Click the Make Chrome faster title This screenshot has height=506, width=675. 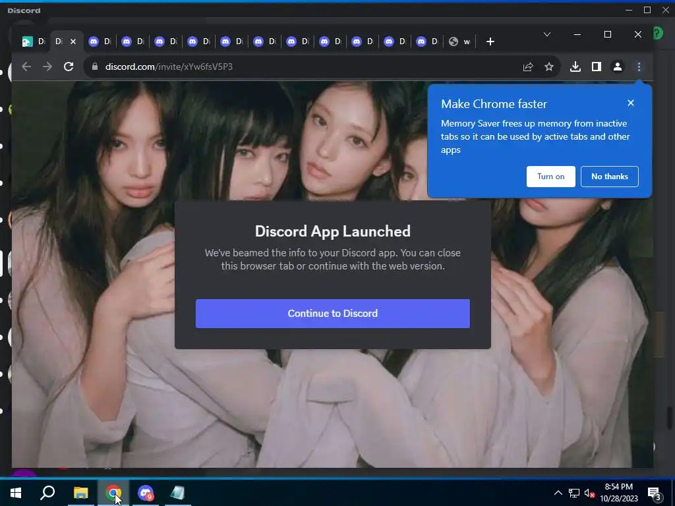tap(494, 103)
